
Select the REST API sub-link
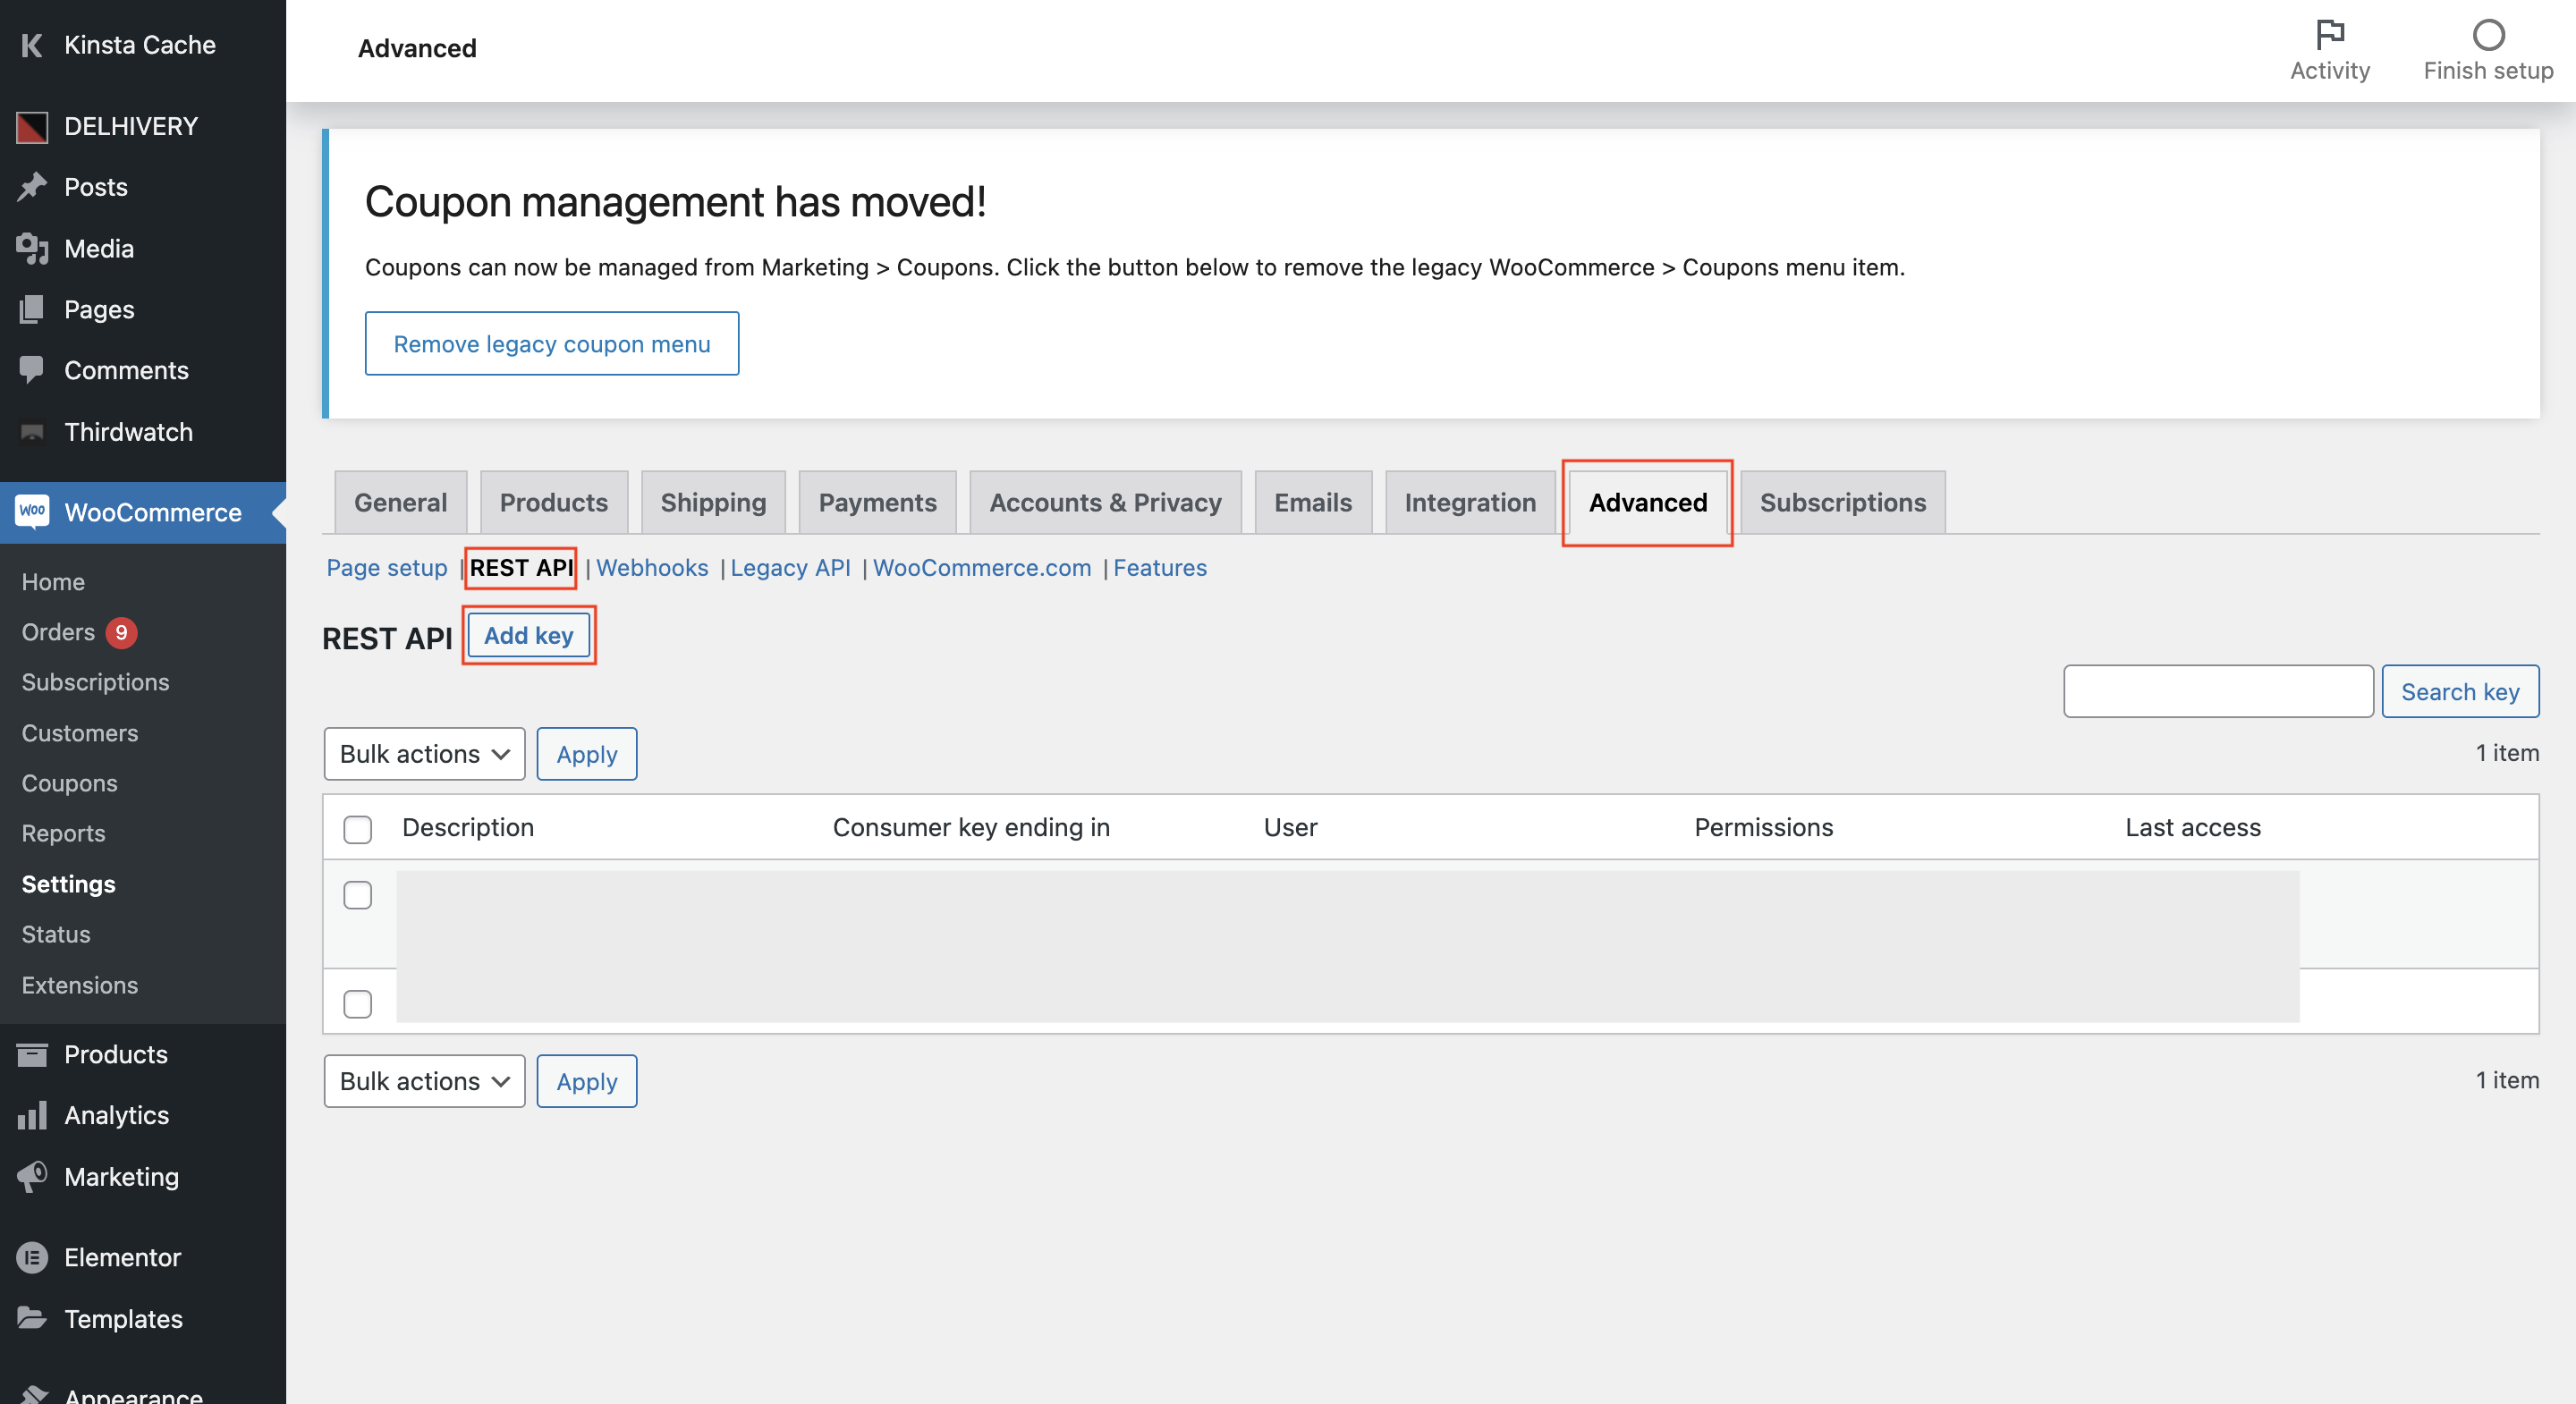click(522, 567)
